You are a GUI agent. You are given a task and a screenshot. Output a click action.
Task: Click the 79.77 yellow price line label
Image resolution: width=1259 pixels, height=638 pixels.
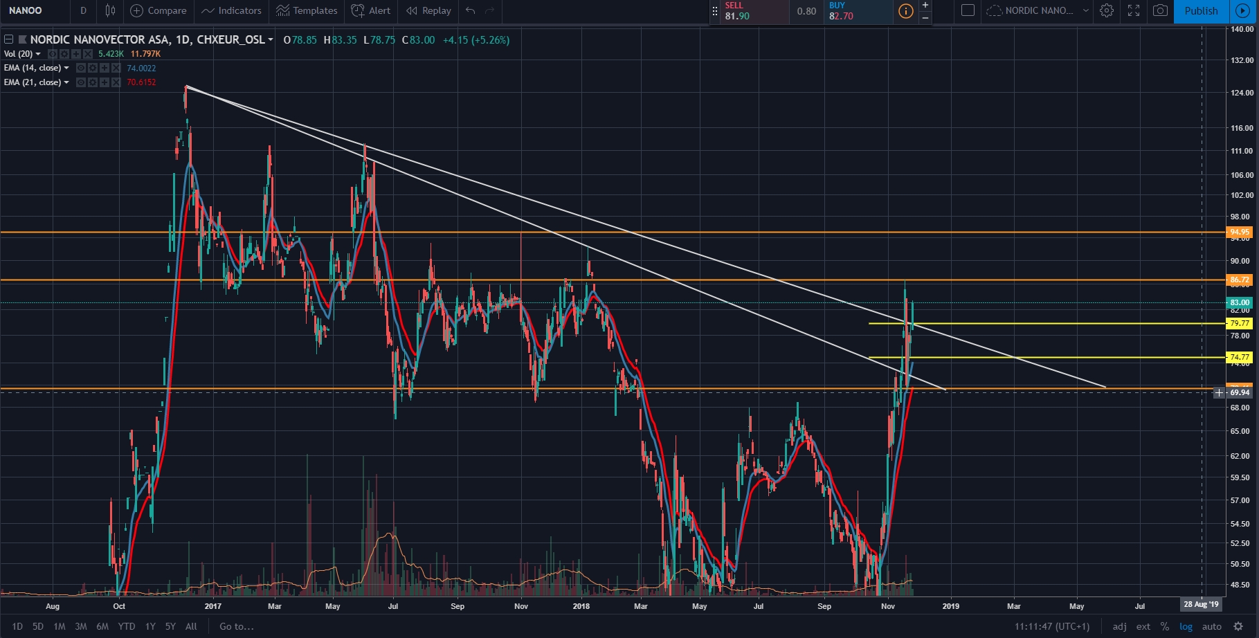(1240, 323)
